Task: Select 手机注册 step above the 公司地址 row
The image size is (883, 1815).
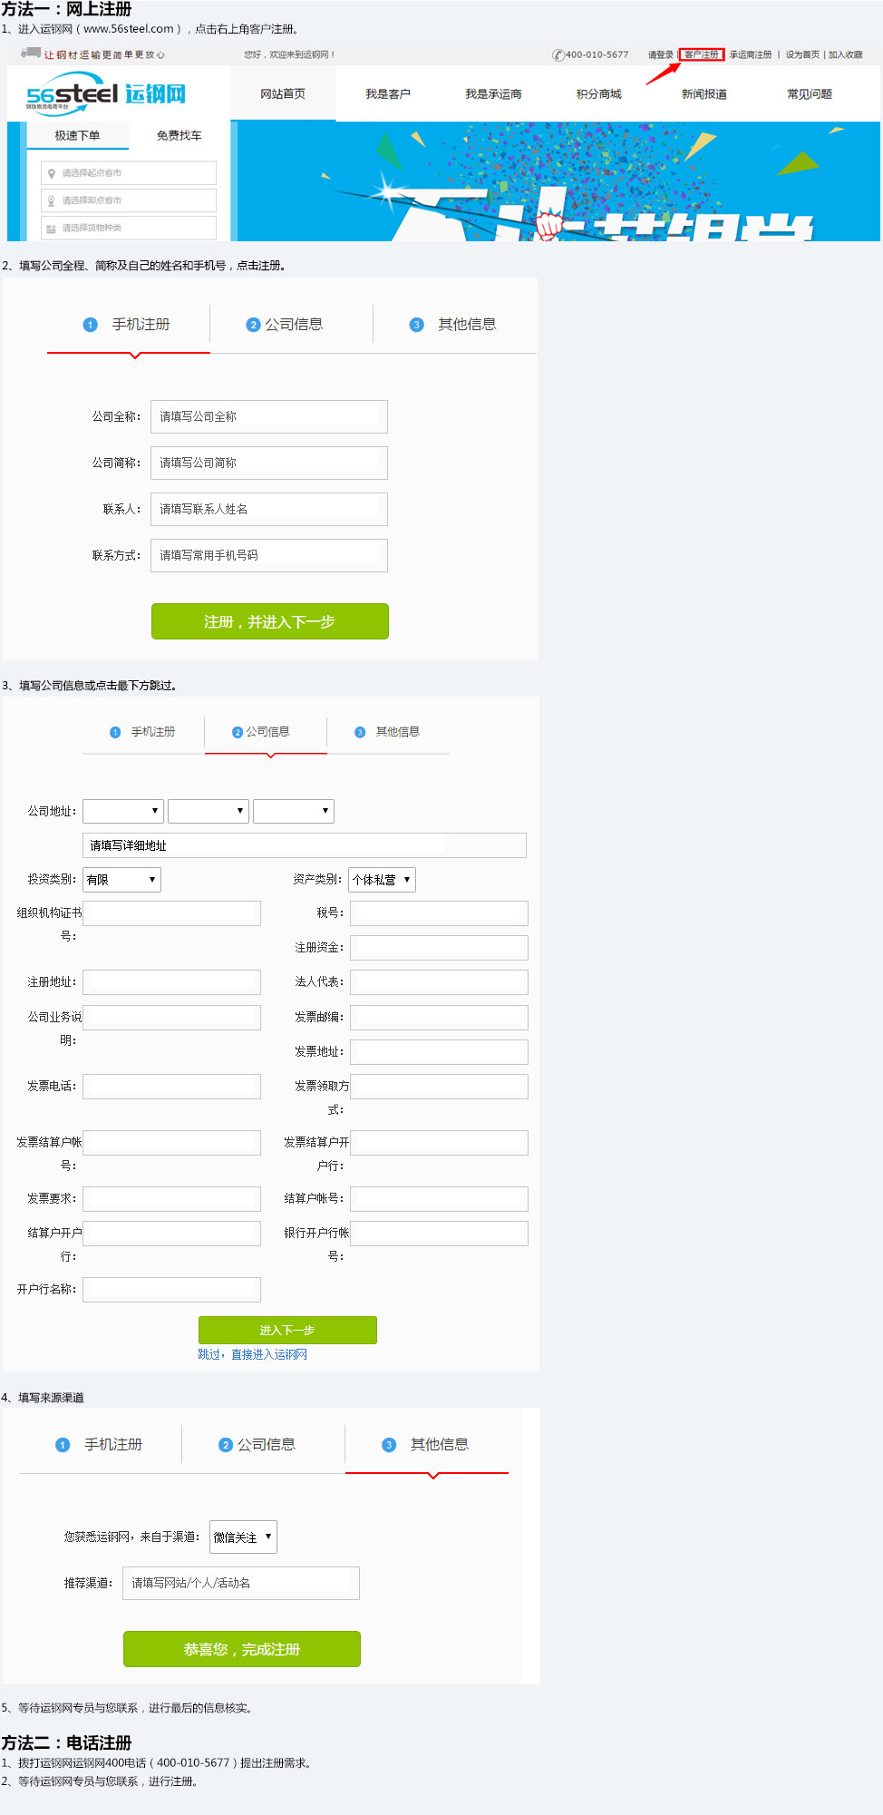Action: [143, 732]
